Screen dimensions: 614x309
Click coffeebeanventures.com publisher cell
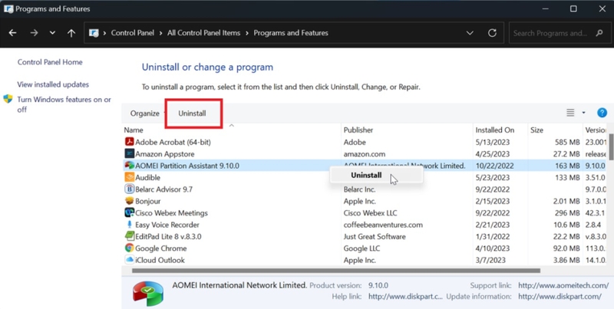(x=383, y=225)
